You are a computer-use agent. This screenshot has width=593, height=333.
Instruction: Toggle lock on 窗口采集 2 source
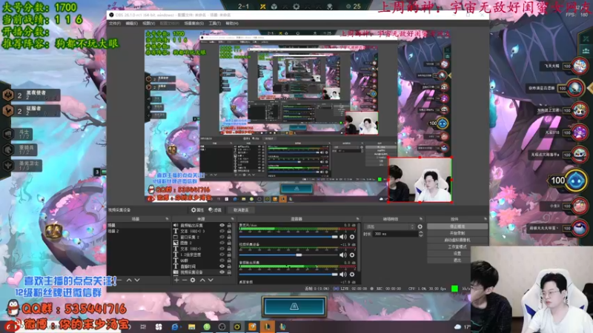(229, 237)
